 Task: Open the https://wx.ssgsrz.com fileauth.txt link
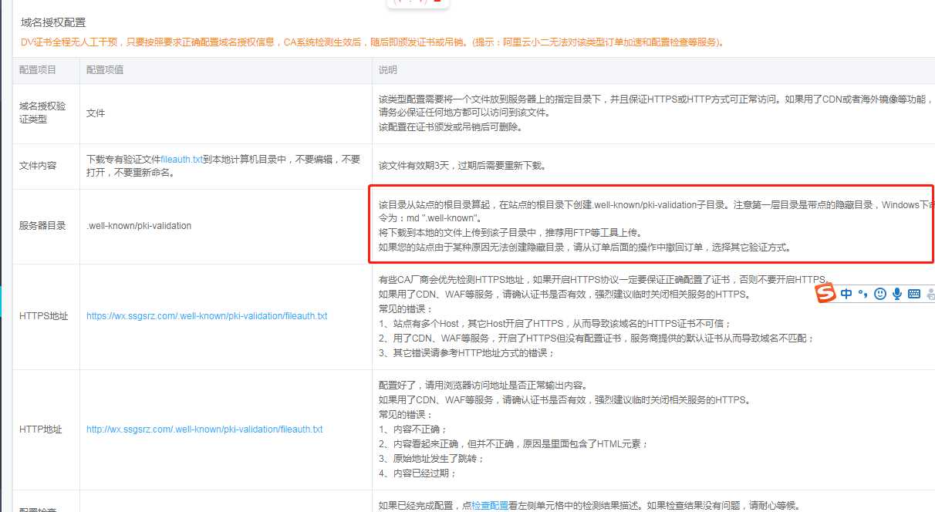(x=207, y=316)
